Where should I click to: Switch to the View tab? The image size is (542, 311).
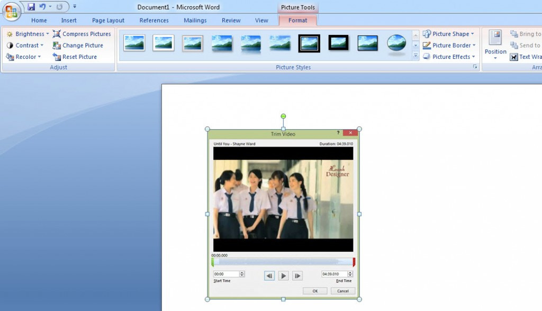261,21
